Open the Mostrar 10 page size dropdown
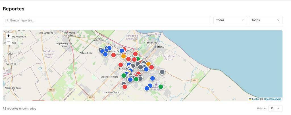The height and width of the screenshot is (115, 291). click(x=275, y=109)
